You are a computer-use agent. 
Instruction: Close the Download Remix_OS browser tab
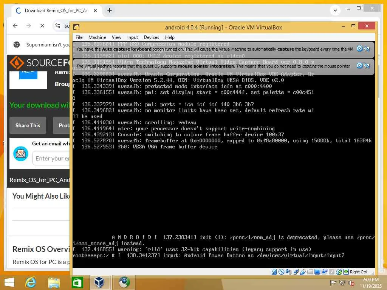pyautogui.click(x=95, y=11)
